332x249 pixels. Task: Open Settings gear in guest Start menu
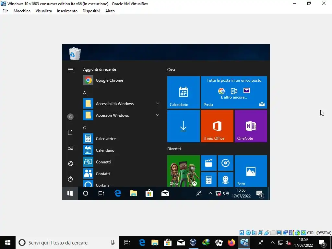pyautogui.click(x=70, y=163)
